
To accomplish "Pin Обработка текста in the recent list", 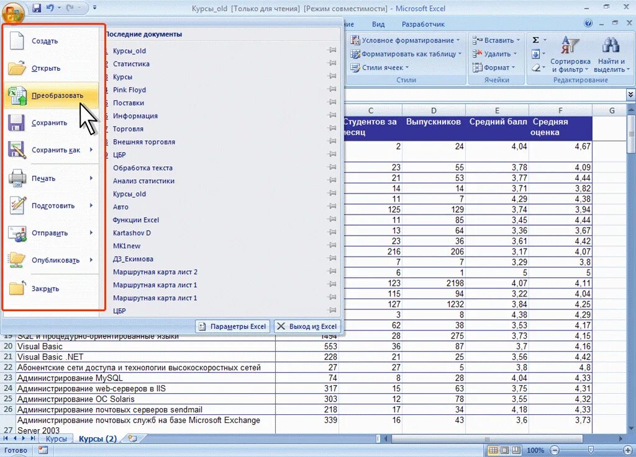I will point(332,167).
